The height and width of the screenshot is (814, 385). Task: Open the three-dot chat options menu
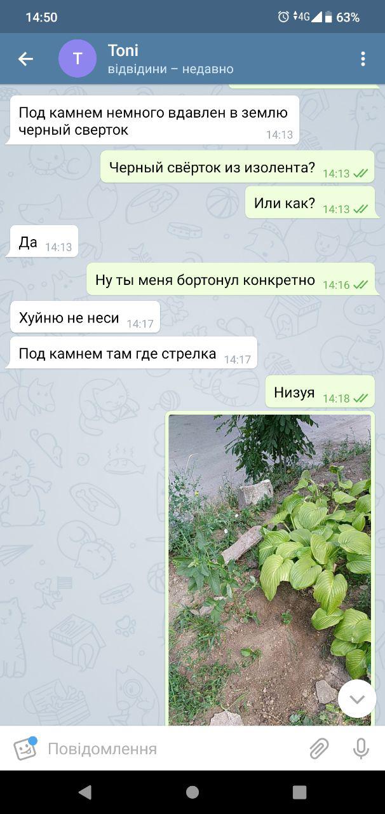click(363, 59)
